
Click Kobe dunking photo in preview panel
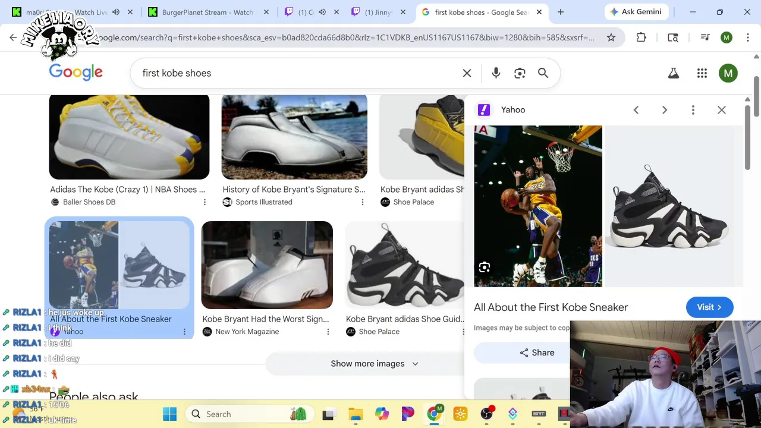click(x=538, y=206)
